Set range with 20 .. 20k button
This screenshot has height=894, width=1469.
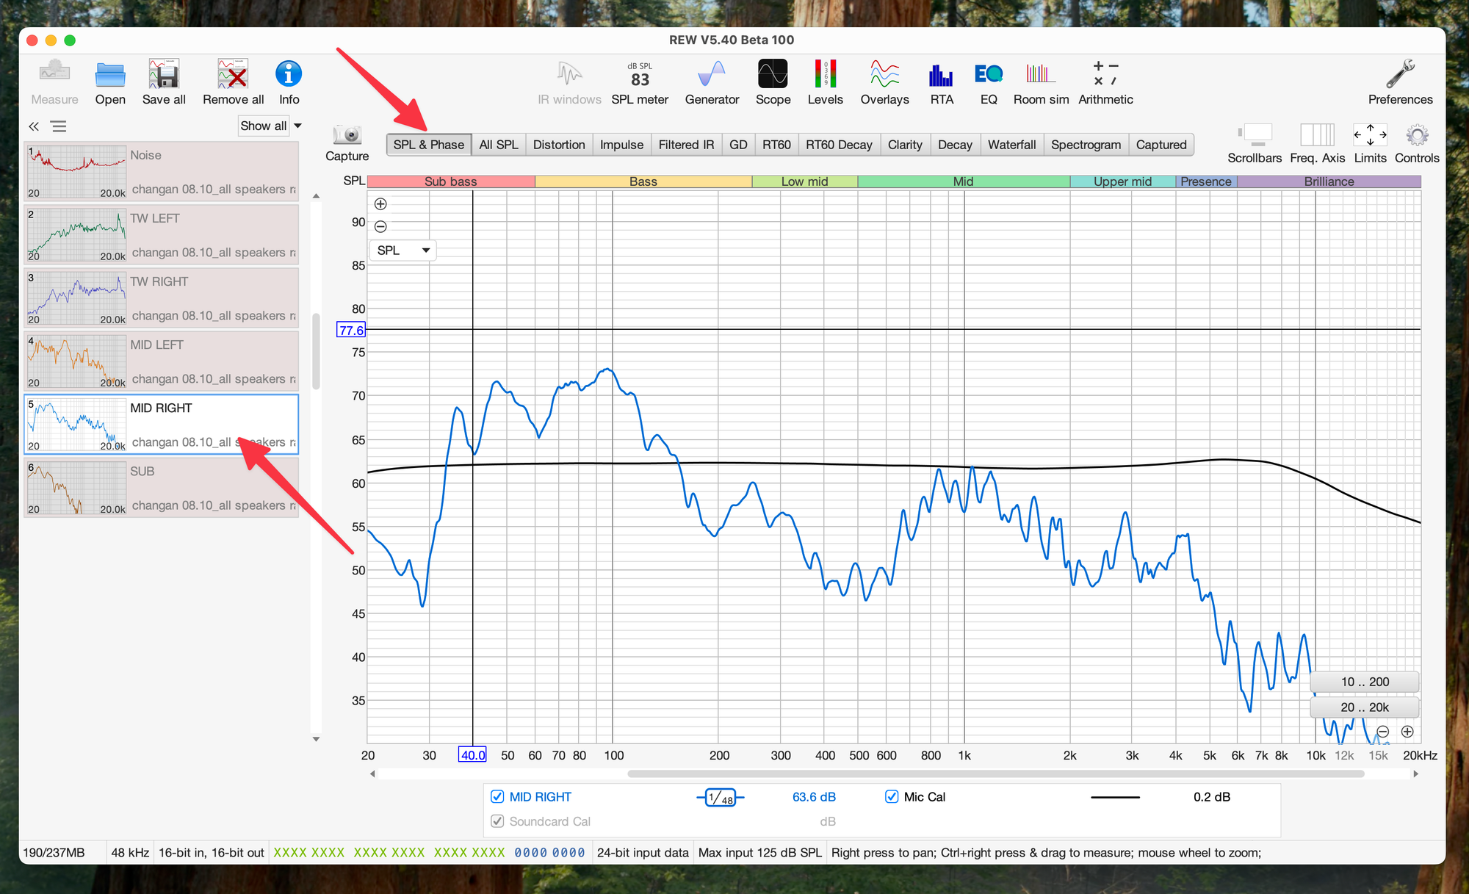[1364, 707]
